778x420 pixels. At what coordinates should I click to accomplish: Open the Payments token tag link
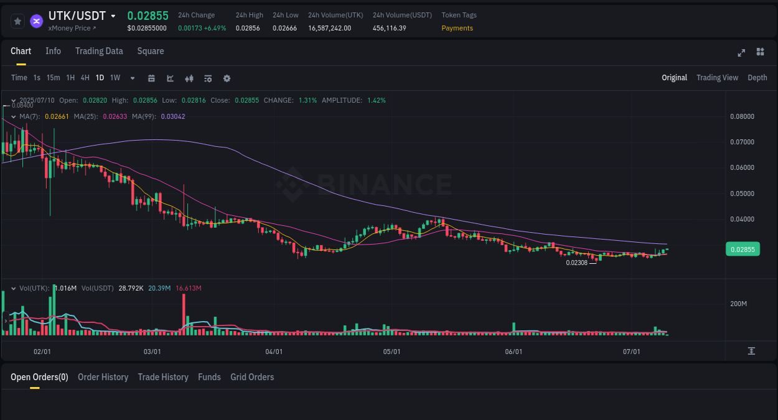pyautogui.click(x=457, y=28)
